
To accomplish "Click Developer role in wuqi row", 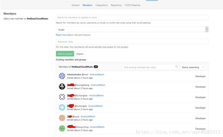I will click(x=201, y=118).
